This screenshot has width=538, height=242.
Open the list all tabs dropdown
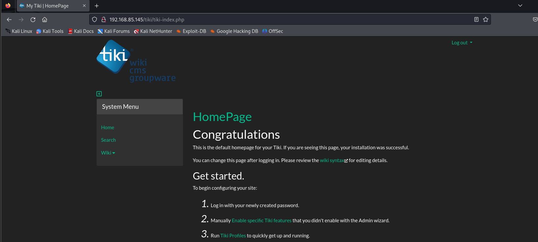520,6
